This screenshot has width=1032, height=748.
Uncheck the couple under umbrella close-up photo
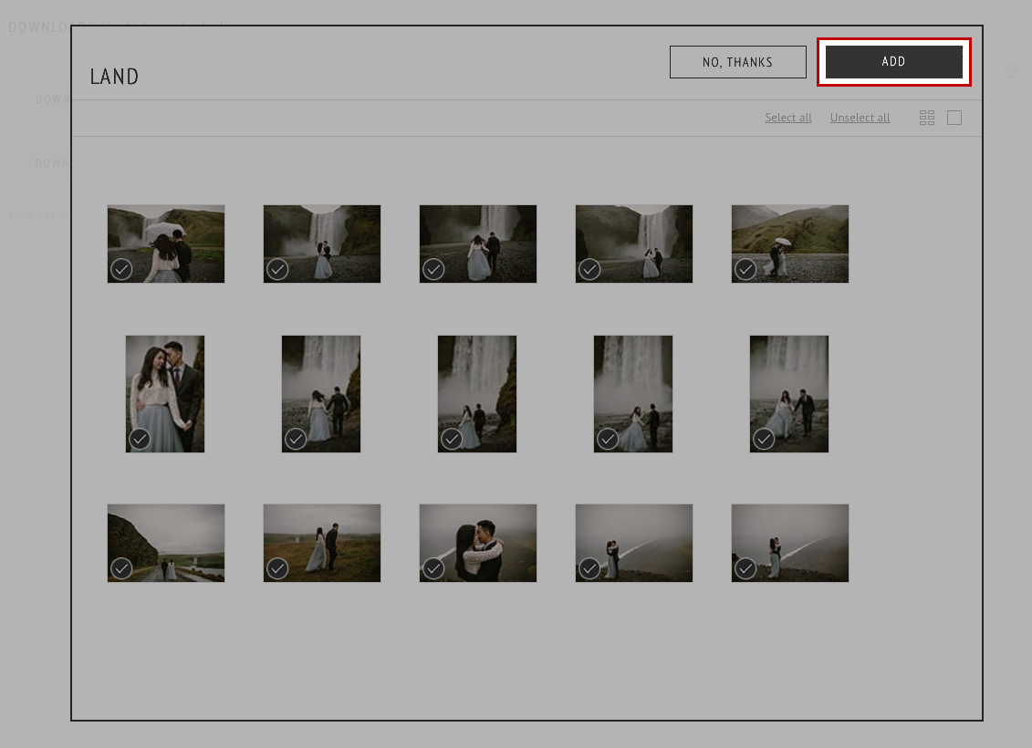coord(121,269)
